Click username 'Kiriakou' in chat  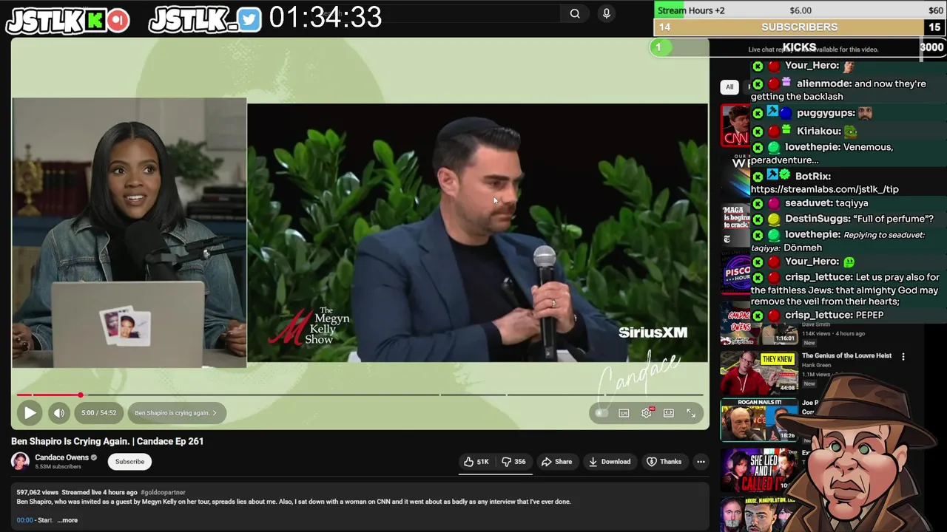[819, 132]
